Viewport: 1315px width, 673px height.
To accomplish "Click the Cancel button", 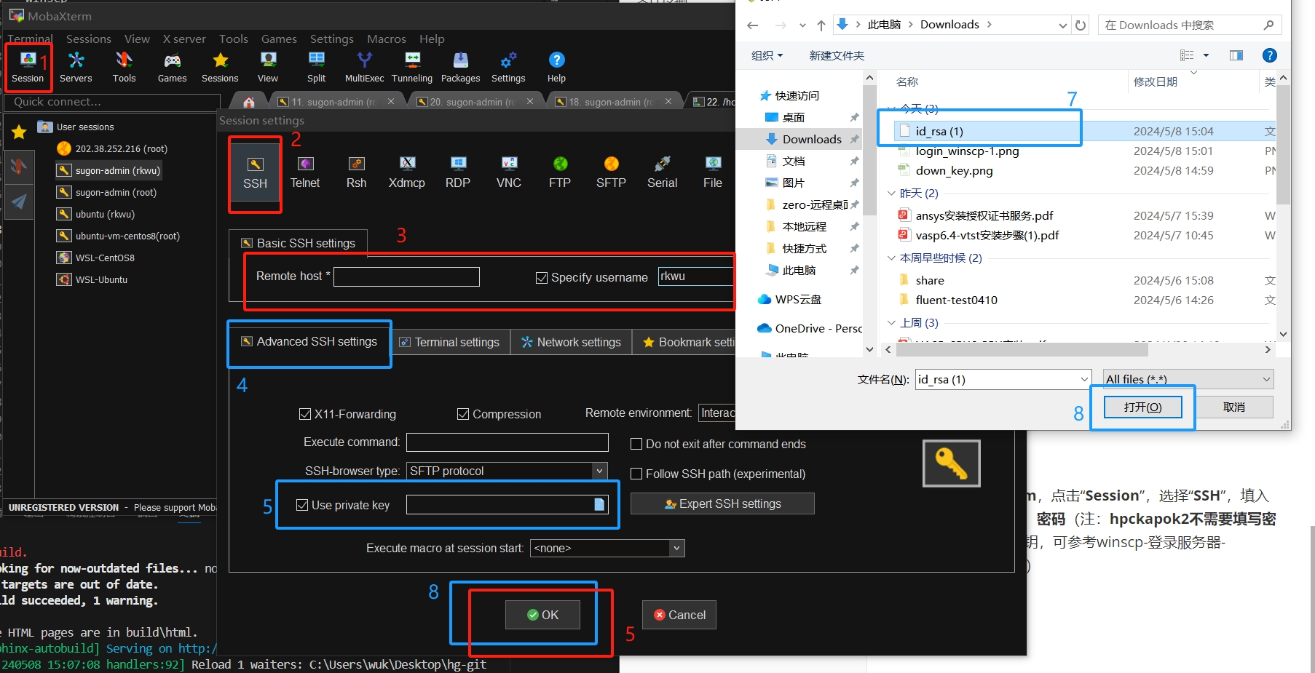I will click(679, 615).
